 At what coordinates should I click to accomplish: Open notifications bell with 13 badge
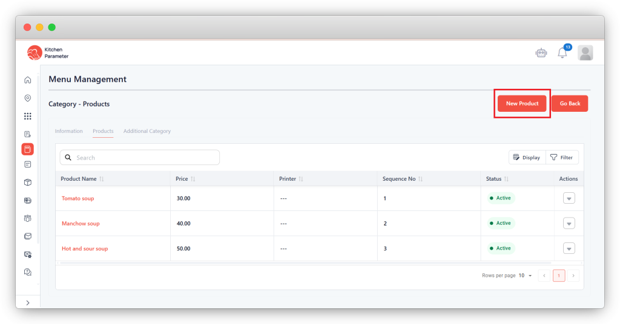tap(562, 53)
